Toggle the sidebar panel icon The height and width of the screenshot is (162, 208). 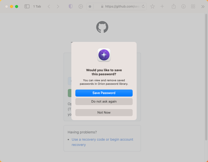27,6
